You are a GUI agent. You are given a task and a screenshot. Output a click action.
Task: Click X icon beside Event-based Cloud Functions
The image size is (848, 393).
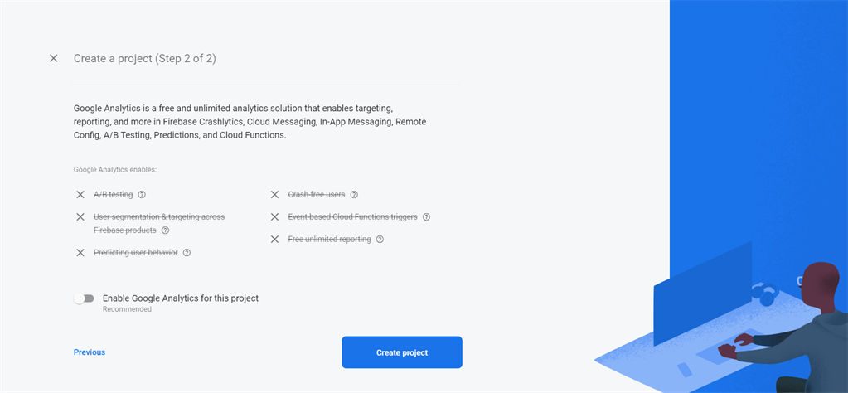click(274, 217)
